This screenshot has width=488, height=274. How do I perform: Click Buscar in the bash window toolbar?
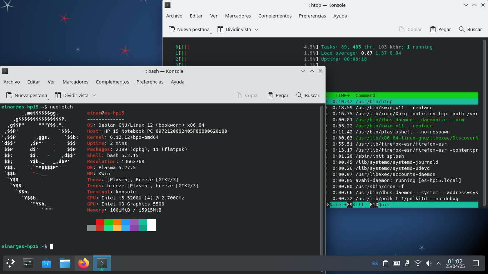point(308,95)
